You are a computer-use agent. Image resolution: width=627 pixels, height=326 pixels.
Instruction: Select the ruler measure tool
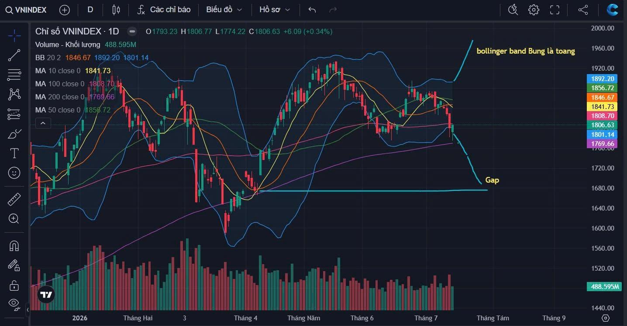(14, 200)
